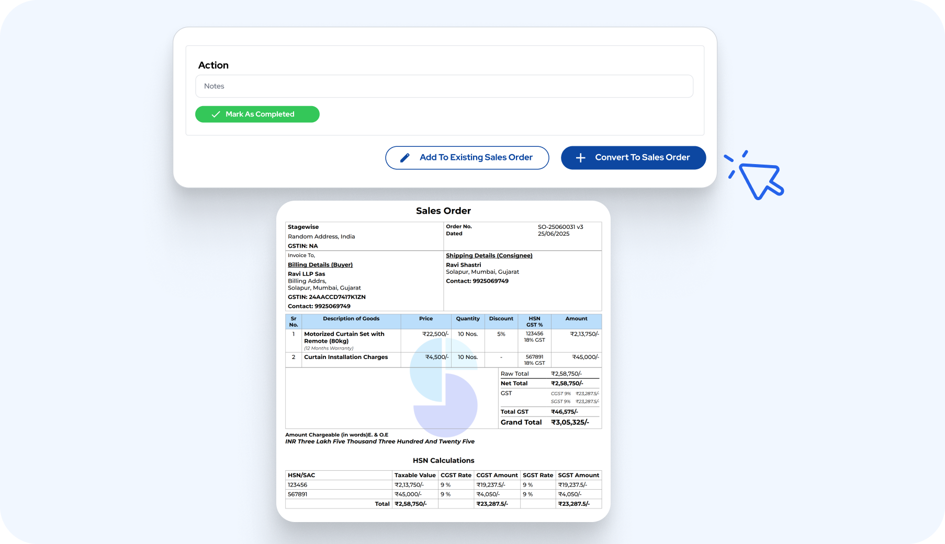
Task: Open the Shipping Details (Consignee) link
Action: (x=489, y=256)
